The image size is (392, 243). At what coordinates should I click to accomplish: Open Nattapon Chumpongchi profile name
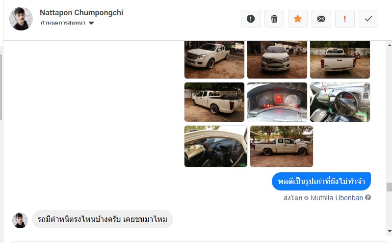(x=81, y=12)
